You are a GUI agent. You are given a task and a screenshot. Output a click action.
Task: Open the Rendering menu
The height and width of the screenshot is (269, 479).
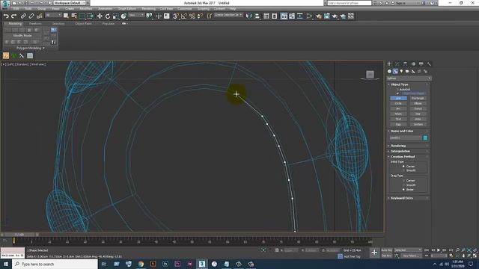click(x=148, y=8)
